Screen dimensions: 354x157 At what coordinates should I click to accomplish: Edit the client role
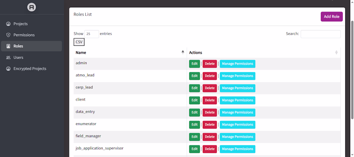point(195,100)
